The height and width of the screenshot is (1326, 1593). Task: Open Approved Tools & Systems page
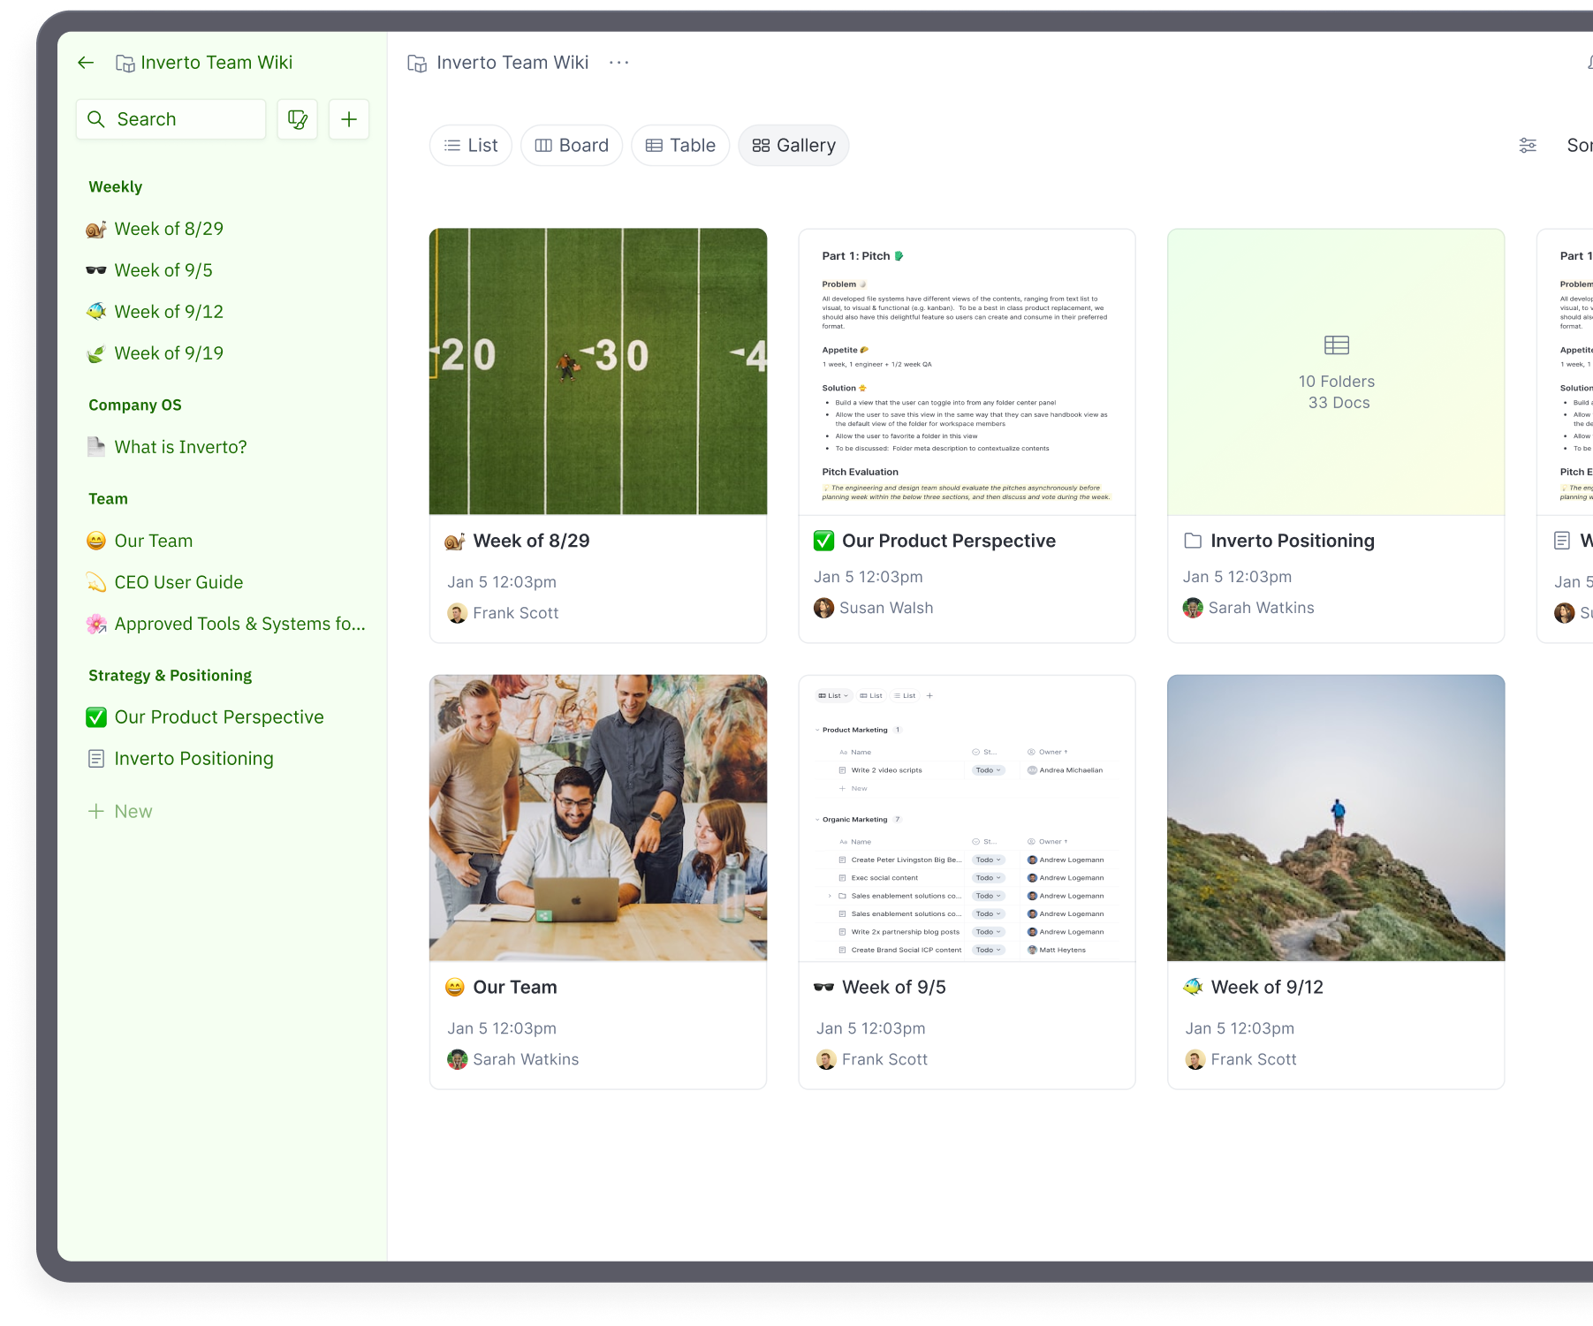(239, 624)
